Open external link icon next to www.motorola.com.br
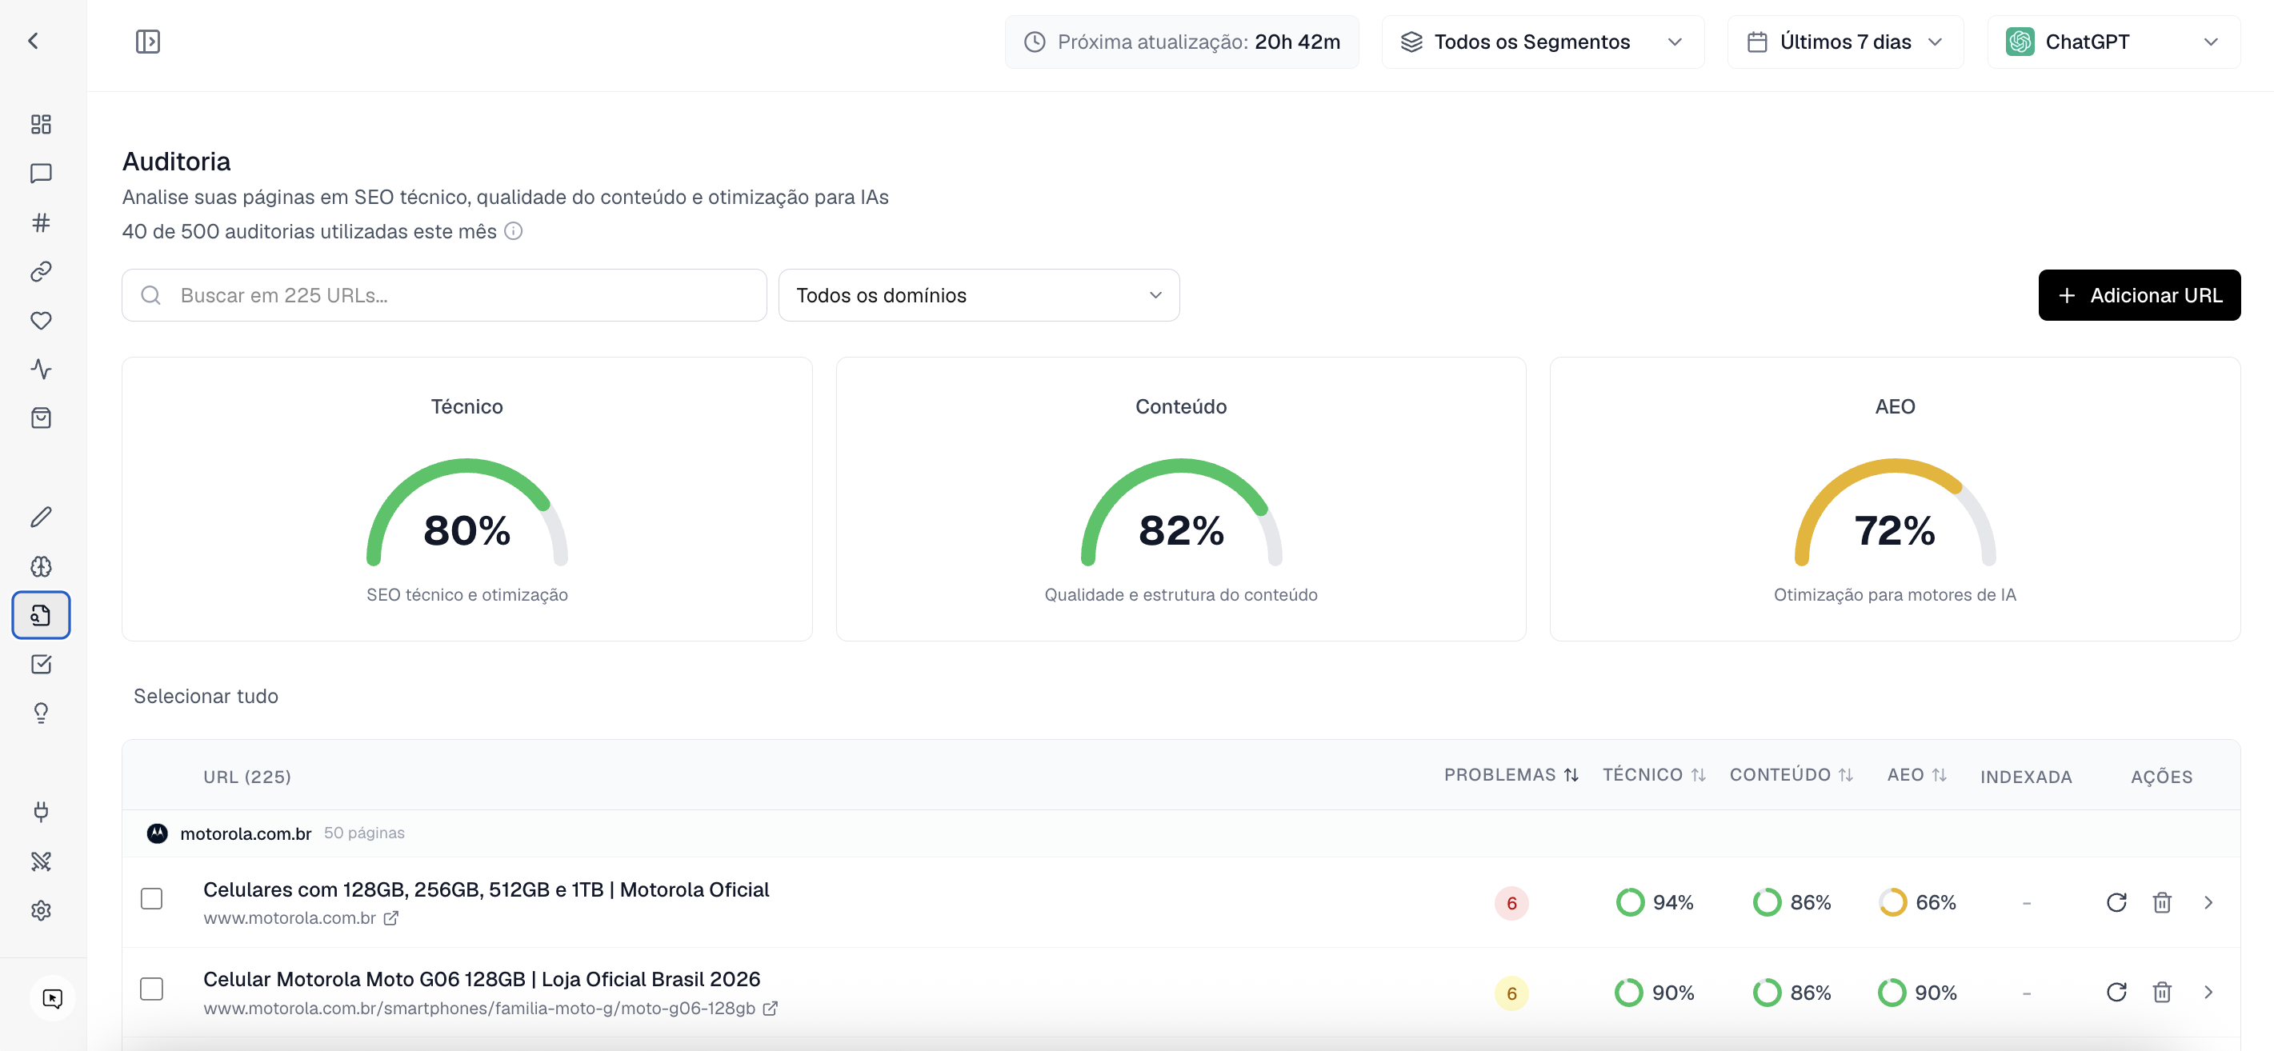The image size is (2274, 1051). [x=391, y=919]
